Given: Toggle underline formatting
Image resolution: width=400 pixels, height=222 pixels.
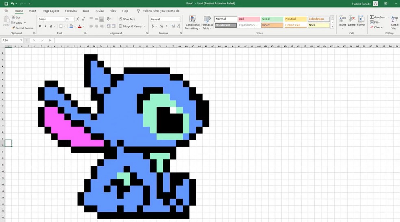Looking at the screenshot, I should (x=50, y=26).
